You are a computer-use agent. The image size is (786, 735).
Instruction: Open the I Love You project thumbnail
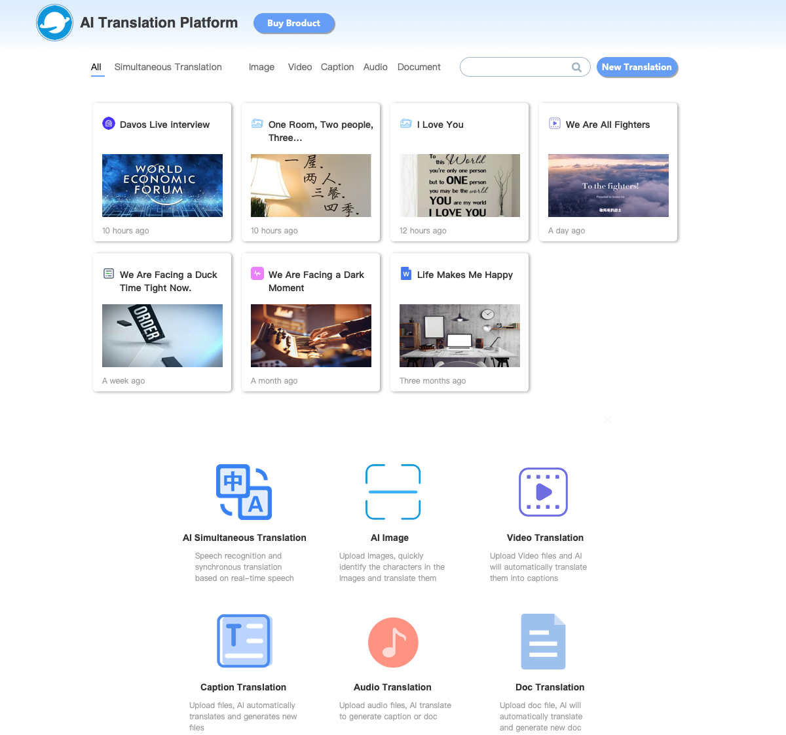(459, 186)
